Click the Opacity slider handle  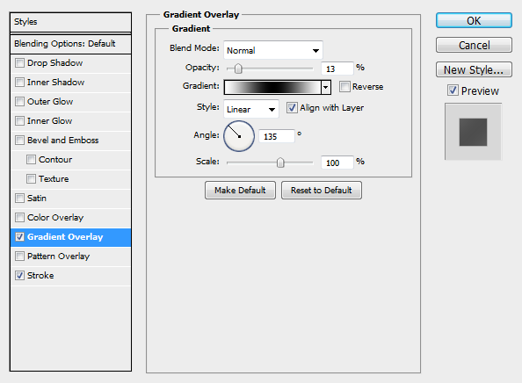(x=238, y=69)
